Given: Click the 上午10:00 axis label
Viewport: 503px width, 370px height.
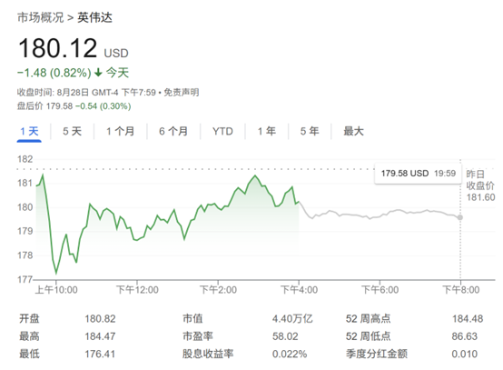Looking at the screenshot, I should [x=56, y=290].
